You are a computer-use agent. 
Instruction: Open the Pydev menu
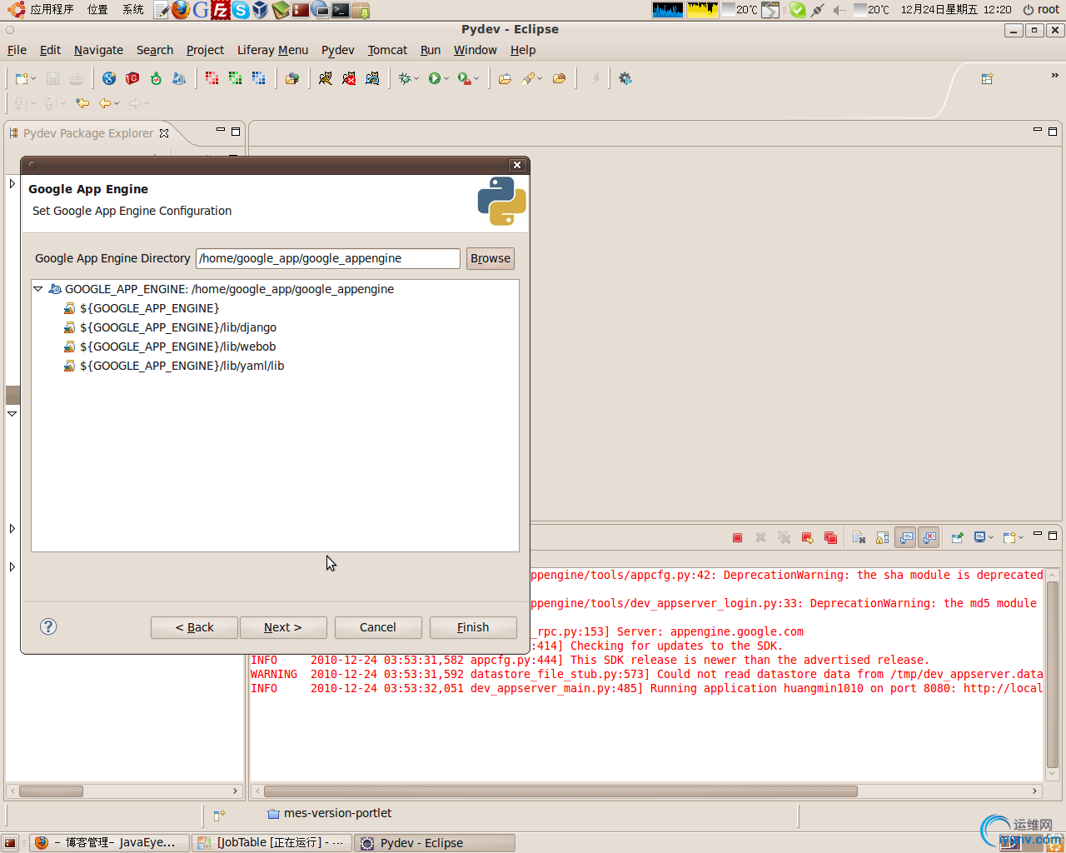[x=338, y=50]
